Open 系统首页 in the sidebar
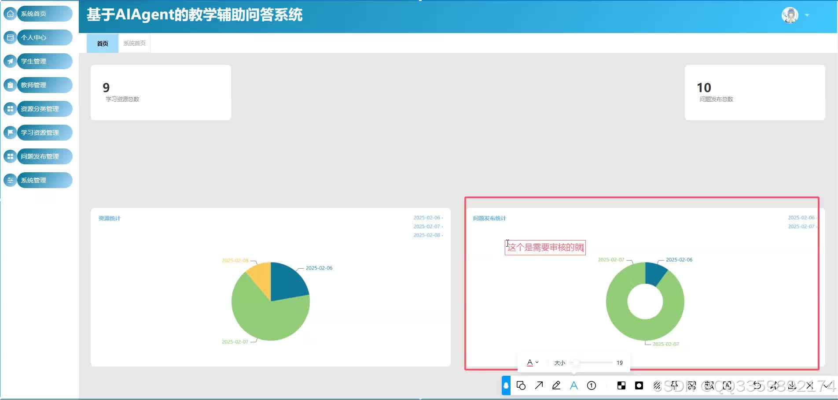Screen dimensions: 838x400 coord(38,14)
